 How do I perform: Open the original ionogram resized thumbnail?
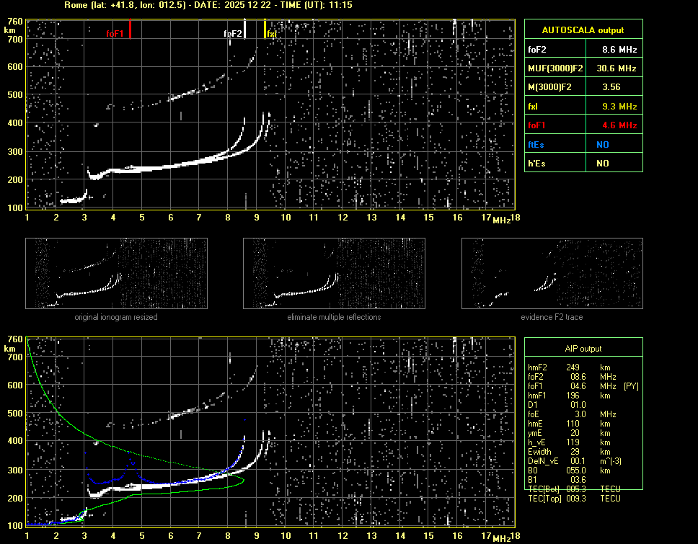tap(116, 273)
